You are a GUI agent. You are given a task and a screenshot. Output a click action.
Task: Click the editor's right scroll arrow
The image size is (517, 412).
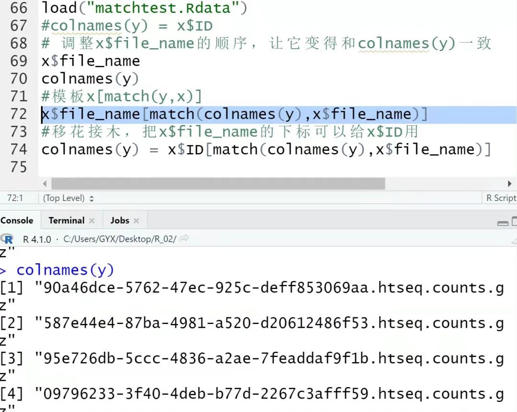510,183
